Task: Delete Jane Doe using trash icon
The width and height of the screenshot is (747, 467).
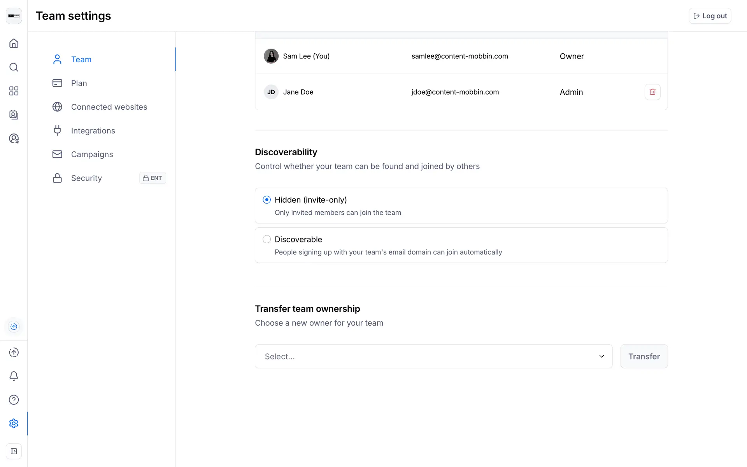Action: coord(652,92)
